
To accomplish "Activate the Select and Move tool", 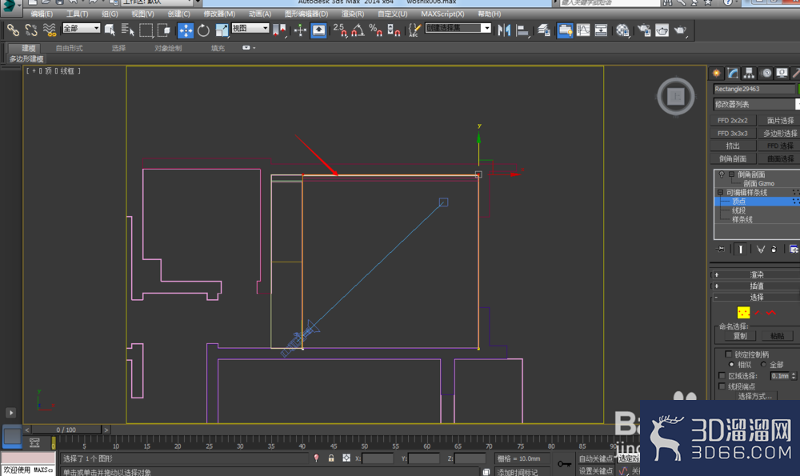I will tap(186, 30).
